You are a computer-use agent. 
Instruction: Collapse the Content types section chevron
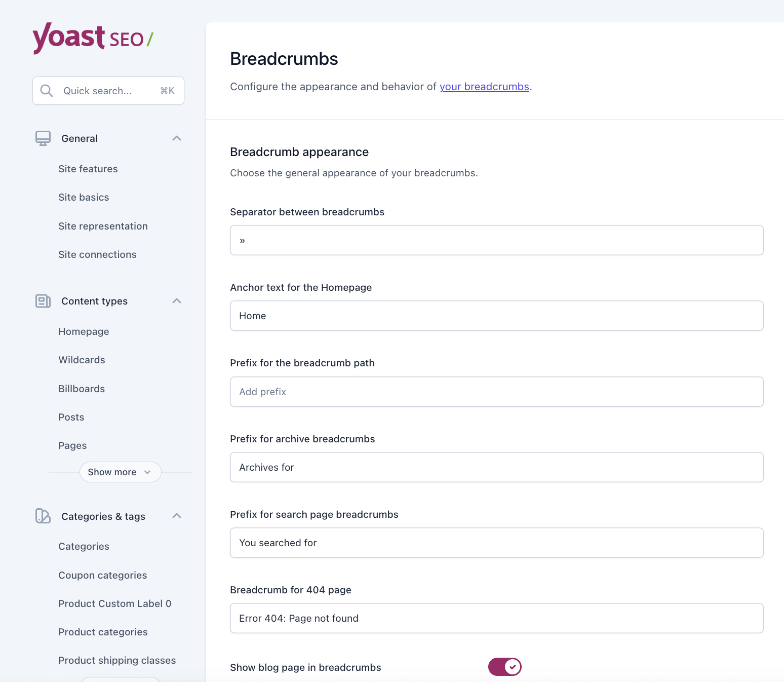point(177,301)
